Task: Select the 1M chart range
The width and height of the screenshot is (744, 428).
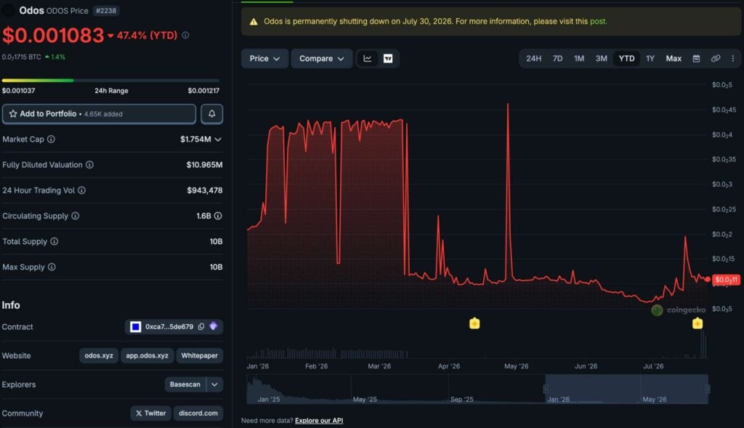Action: 579,58
